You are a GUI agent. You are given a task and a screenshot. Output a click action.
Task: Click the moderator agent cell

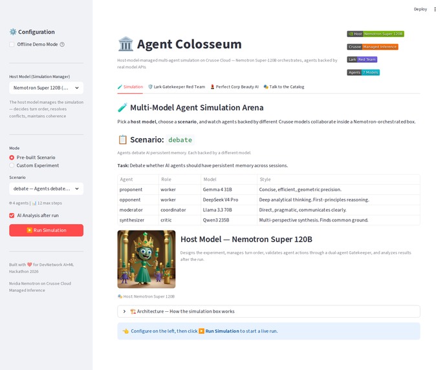click(x=138, y=210)
